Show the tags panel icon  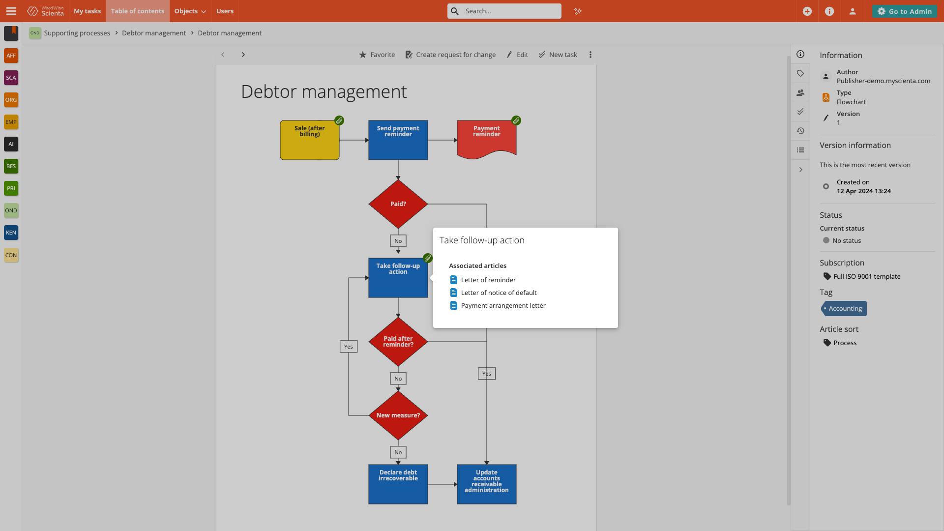800,73
